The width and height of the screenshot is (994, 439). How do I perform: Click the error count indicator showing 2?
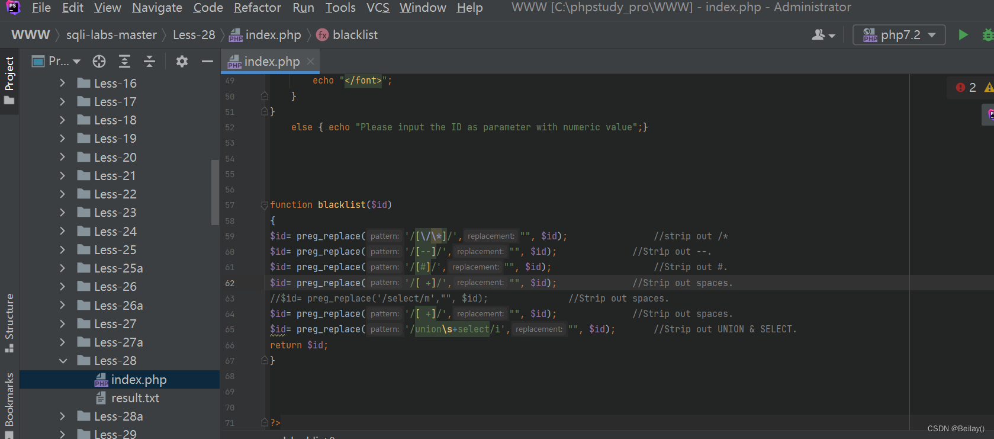(966, 88)
